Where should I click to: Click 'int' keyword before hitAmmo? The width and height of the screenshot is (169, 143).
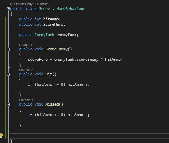tap(38, 19)
